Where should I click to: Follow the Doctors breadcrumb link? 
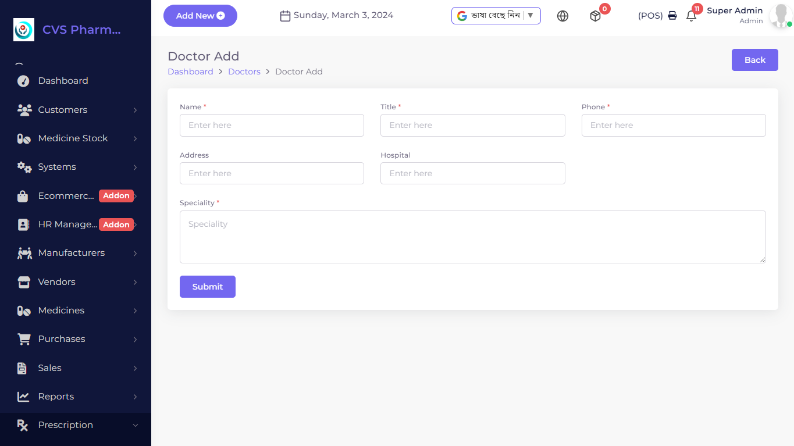244,71
